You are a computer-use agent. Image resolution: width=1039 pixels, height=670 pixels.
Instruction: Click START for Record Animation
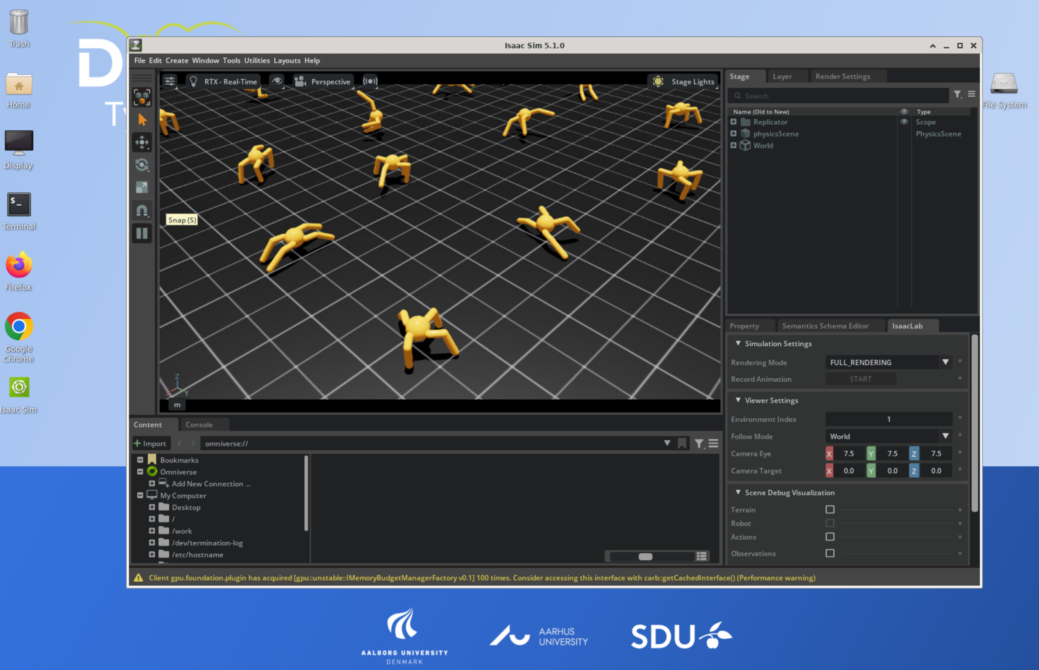click(860, 379)
